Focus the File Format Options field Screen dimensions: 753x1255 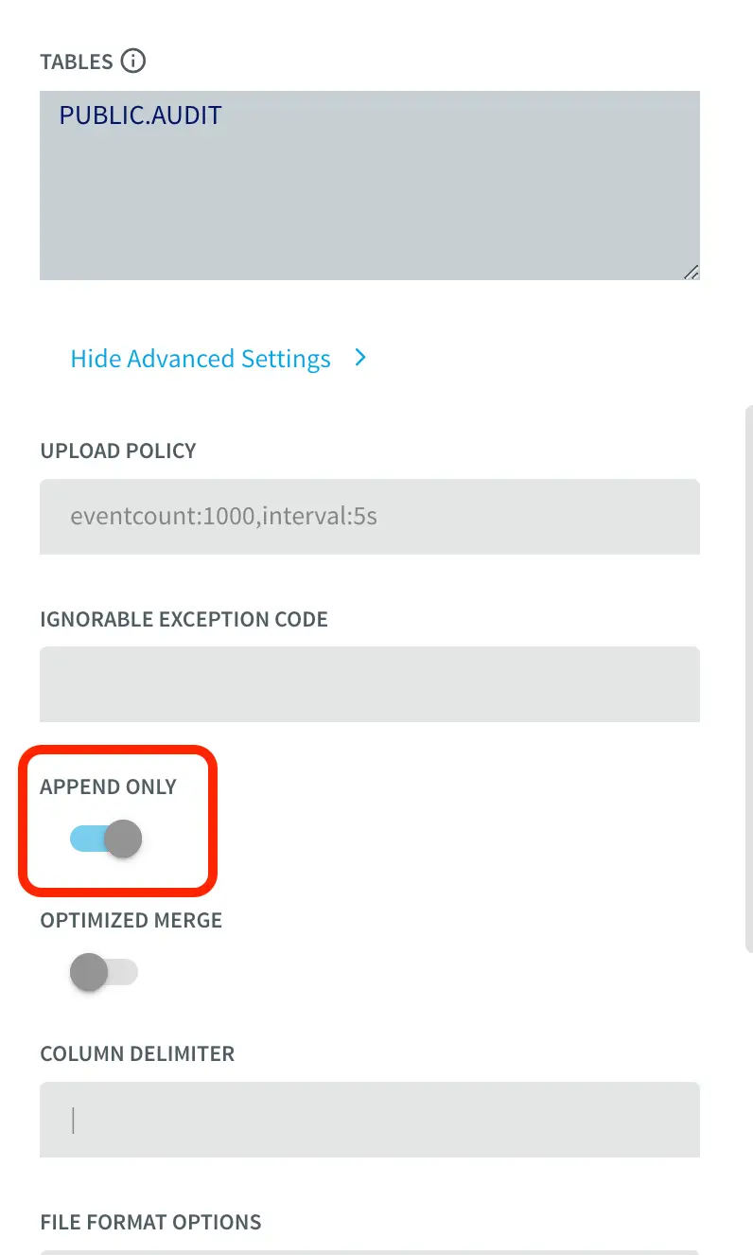pos(369,1251)
